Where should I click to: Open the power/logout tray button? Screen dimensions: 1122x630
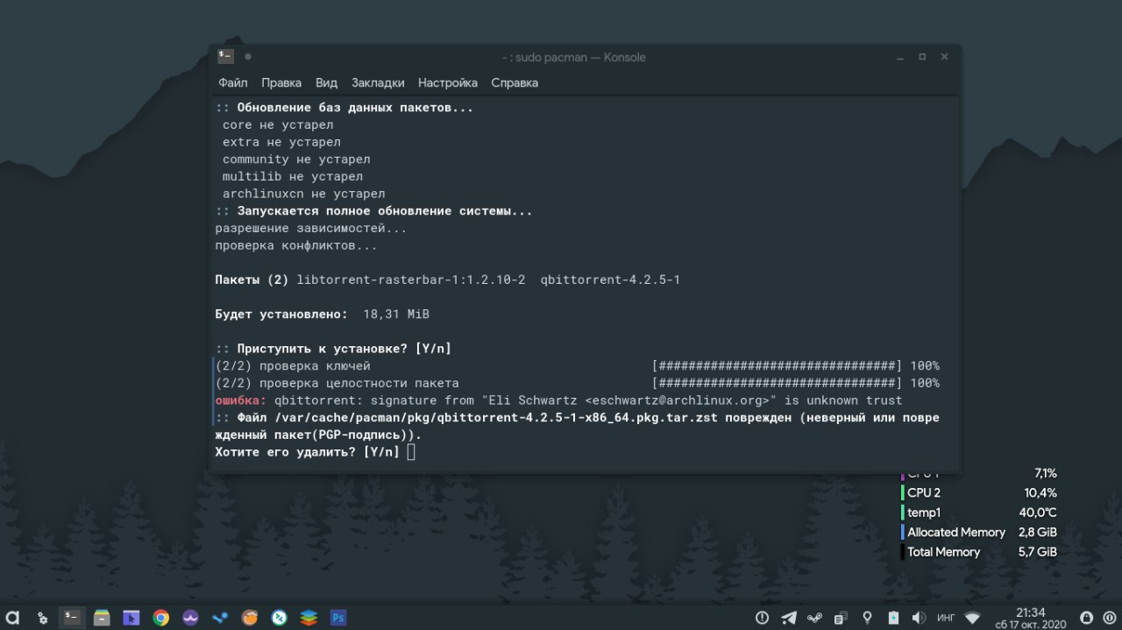coord(1109,618)
